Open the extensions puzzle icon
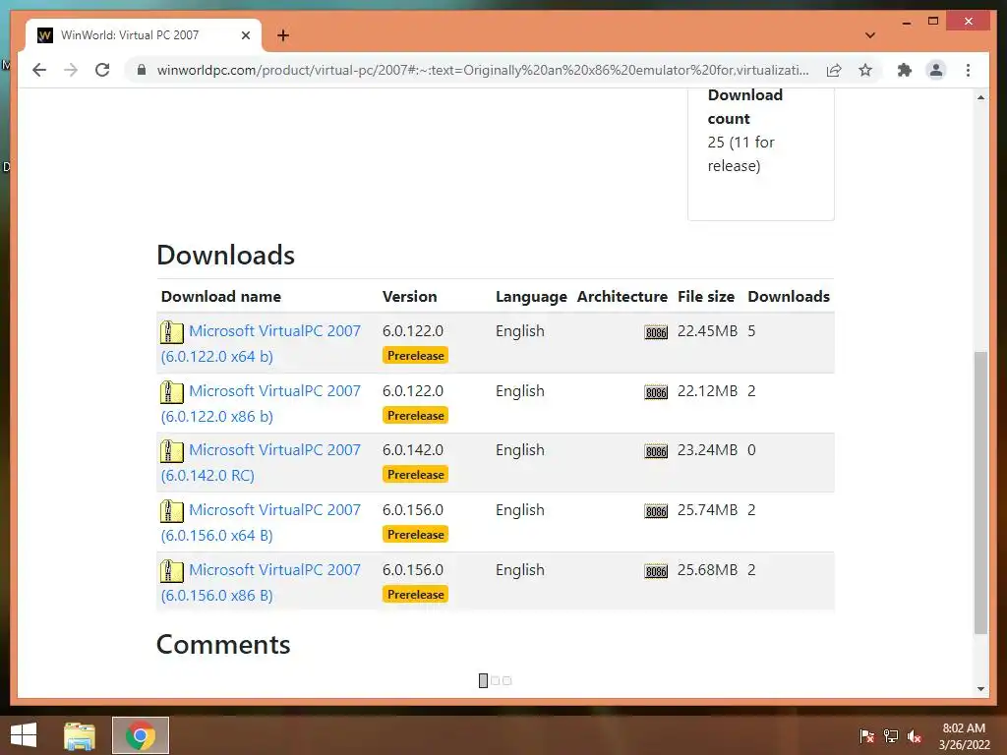 click(905, 70)
